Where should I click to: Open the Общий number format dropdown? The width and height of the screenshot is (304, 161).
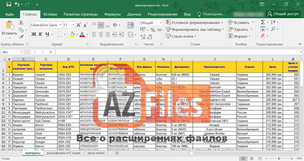pos(161,23)
